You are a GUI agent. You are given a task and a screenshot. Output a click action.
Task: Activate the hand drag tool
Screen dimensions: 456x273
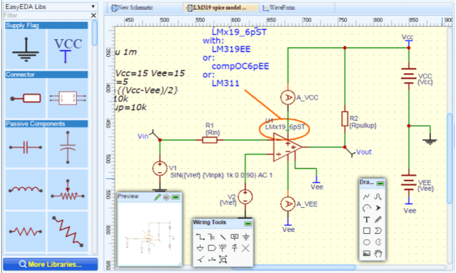[378, 254]
